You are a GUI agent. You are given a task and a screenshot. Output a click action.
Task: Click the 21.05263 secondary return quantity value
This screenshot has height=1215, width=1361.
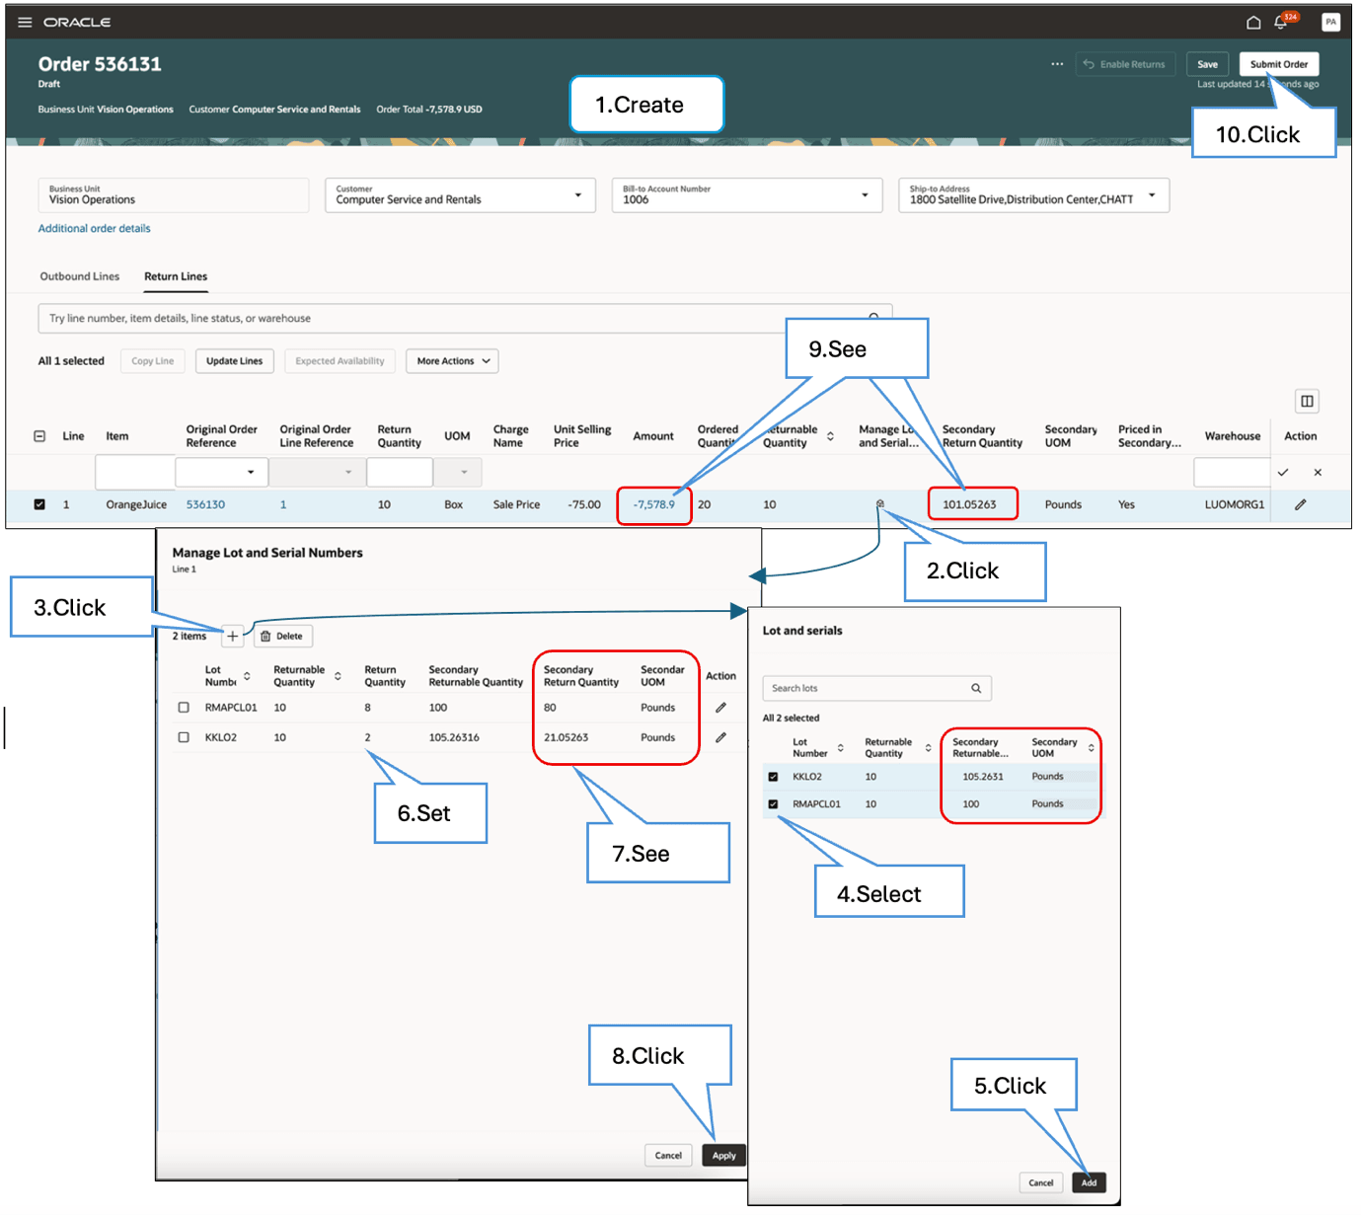tap(566, 737)
